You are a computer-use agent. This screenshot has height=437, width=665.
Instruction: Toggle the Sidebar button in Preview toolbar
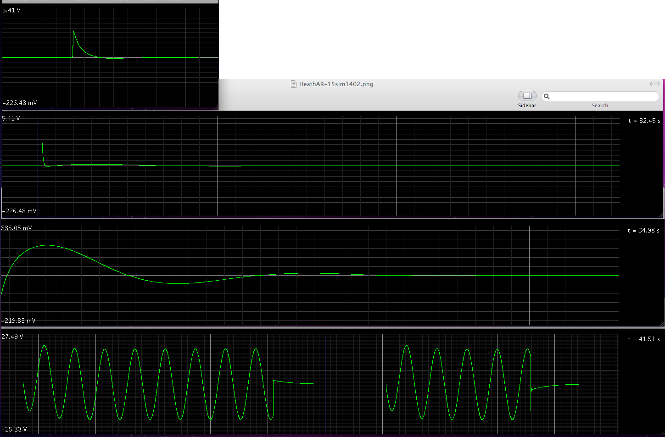(527, 95)
